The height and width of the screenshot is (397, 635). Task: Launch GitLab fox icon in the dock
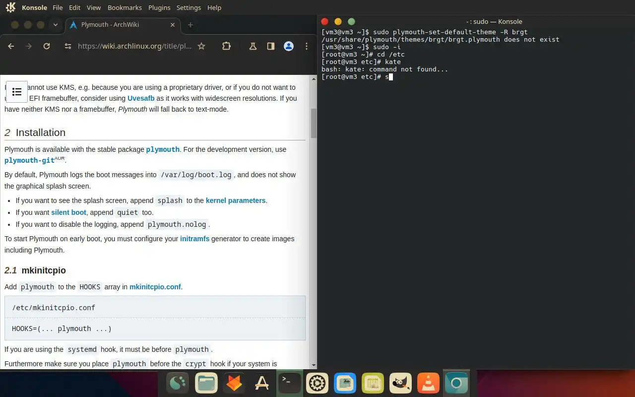pos(234,383)
